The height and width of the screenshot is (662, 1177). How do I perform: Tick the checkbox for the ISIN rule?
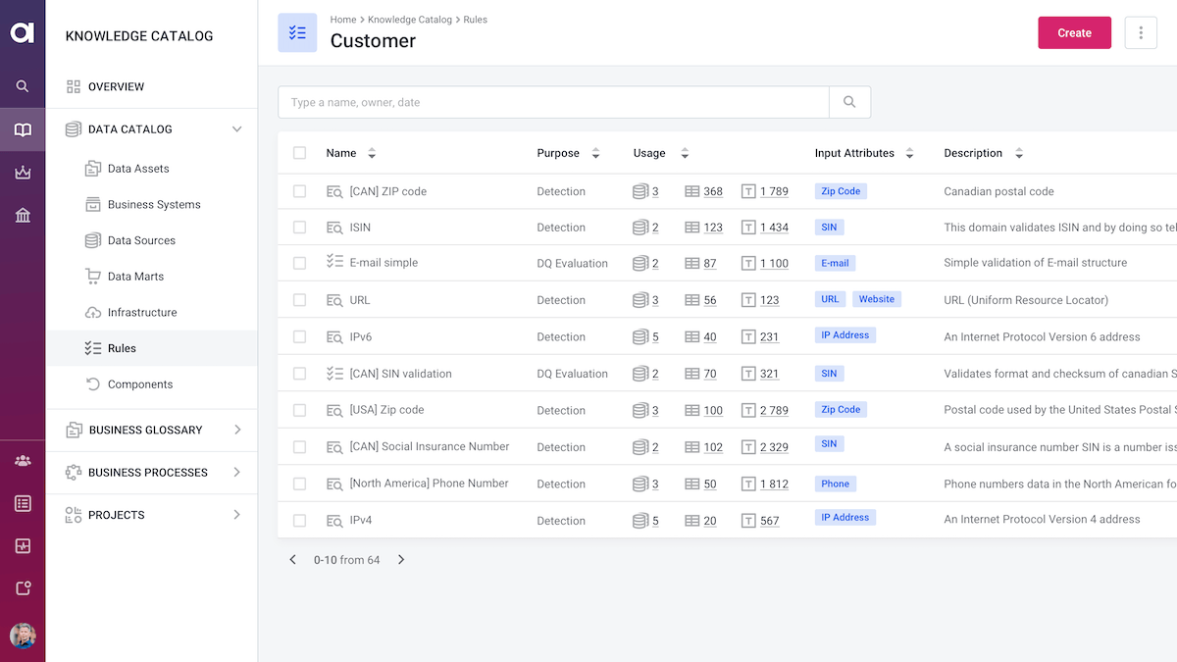299,228
